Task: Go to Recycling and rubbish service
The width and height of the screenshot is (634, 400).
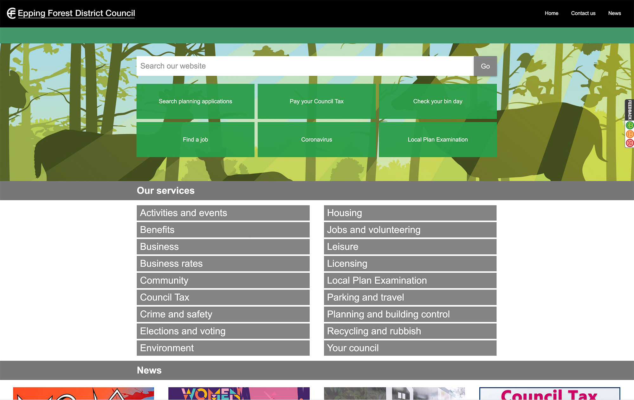Action: [410, 331]
